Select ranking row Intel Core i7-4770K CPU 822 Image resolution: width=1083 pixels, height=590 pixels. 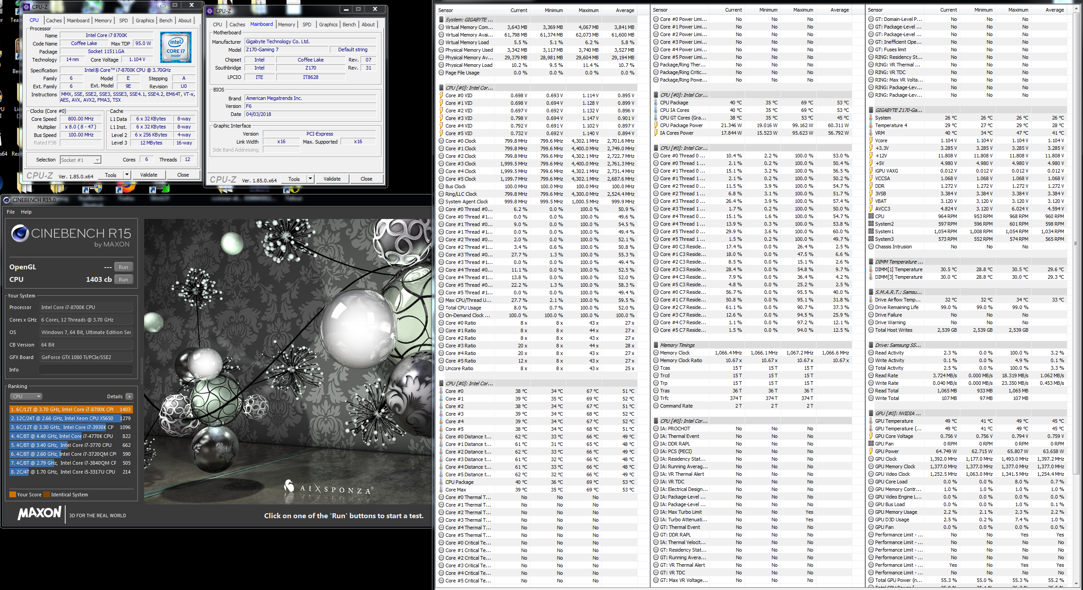tap(71, 436)
